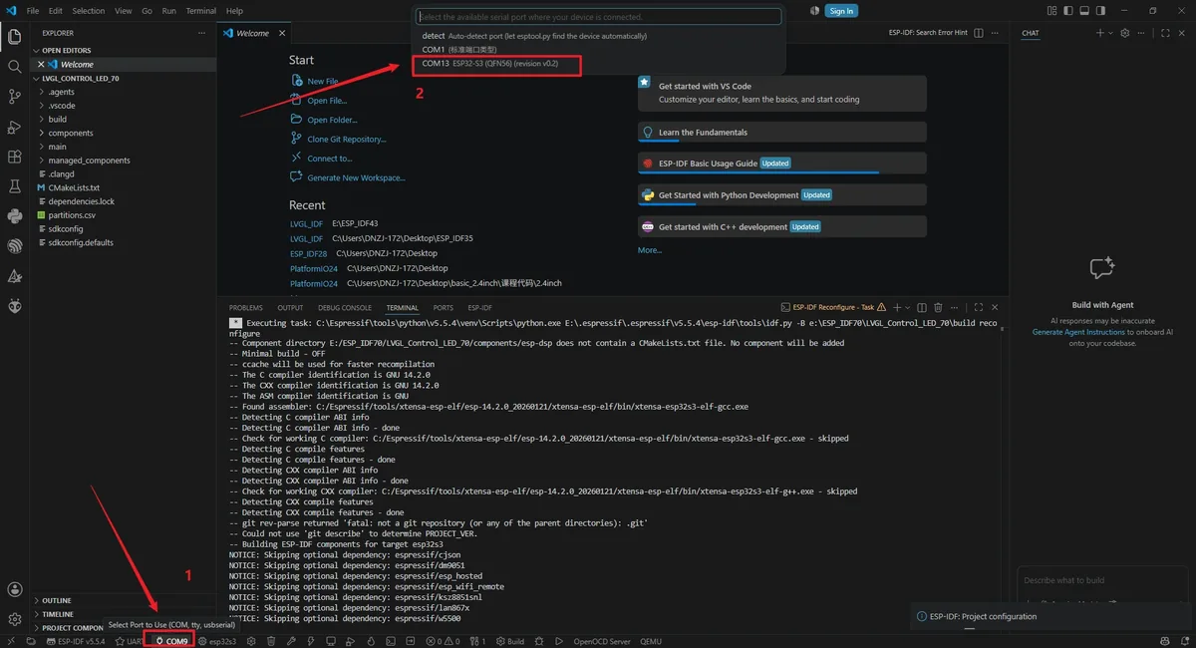Toggle the bottom panel layout icon
This screenshot has height=648, width=1196.
point(1084,11)
